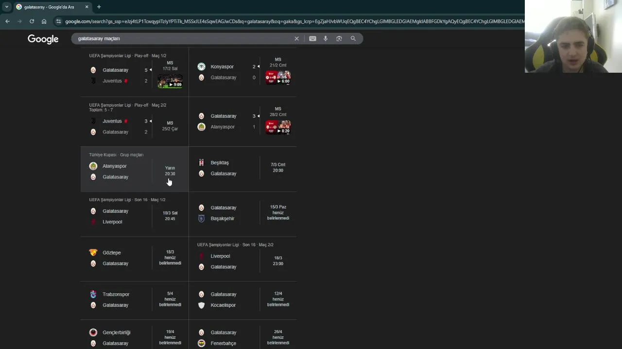Click the Trabzonspor team crest
This screenshot has height=349, width=622.
point(93,294)
